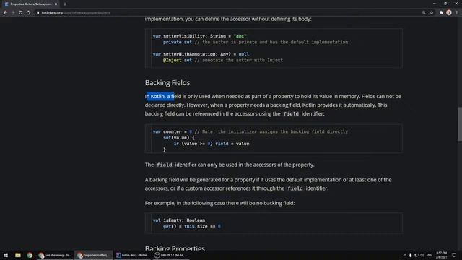This screenshot has height=260, width=462.
Task: Open a new browser tab
Action: click(65, 4)
